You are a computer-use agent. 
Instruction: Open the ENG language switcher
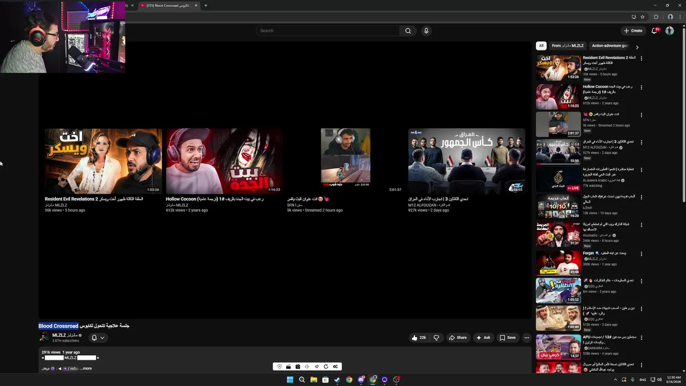[x=643, y=380]
